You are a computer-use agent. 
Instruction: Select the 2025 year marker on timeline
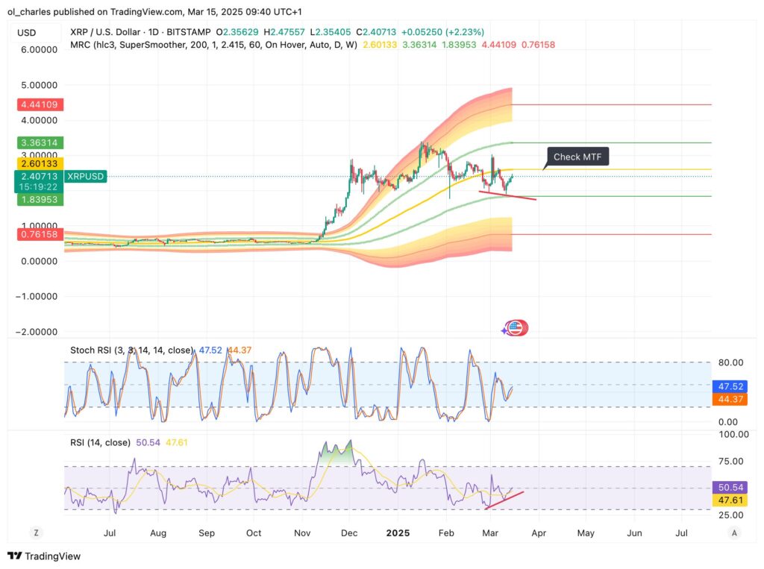click(x=398, y=533)
